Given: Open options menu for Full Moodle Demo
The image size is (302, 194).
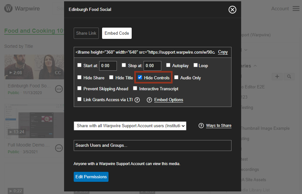Looking at the screenshot, I should (59, 148).
